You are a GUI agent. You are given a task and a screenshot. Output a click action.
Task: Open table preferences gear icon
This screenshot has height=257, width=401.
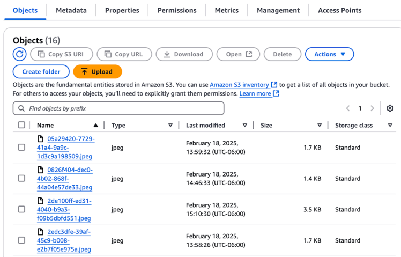(x=390, y=108)
